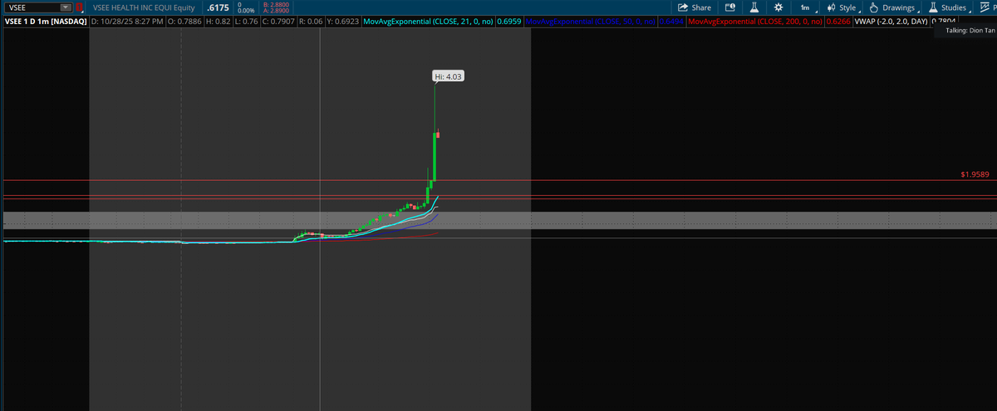Select the VWAP (-2.0, 2.0, DAY) study label
Viewport: 997px width, 411px height.
point(891,20)
